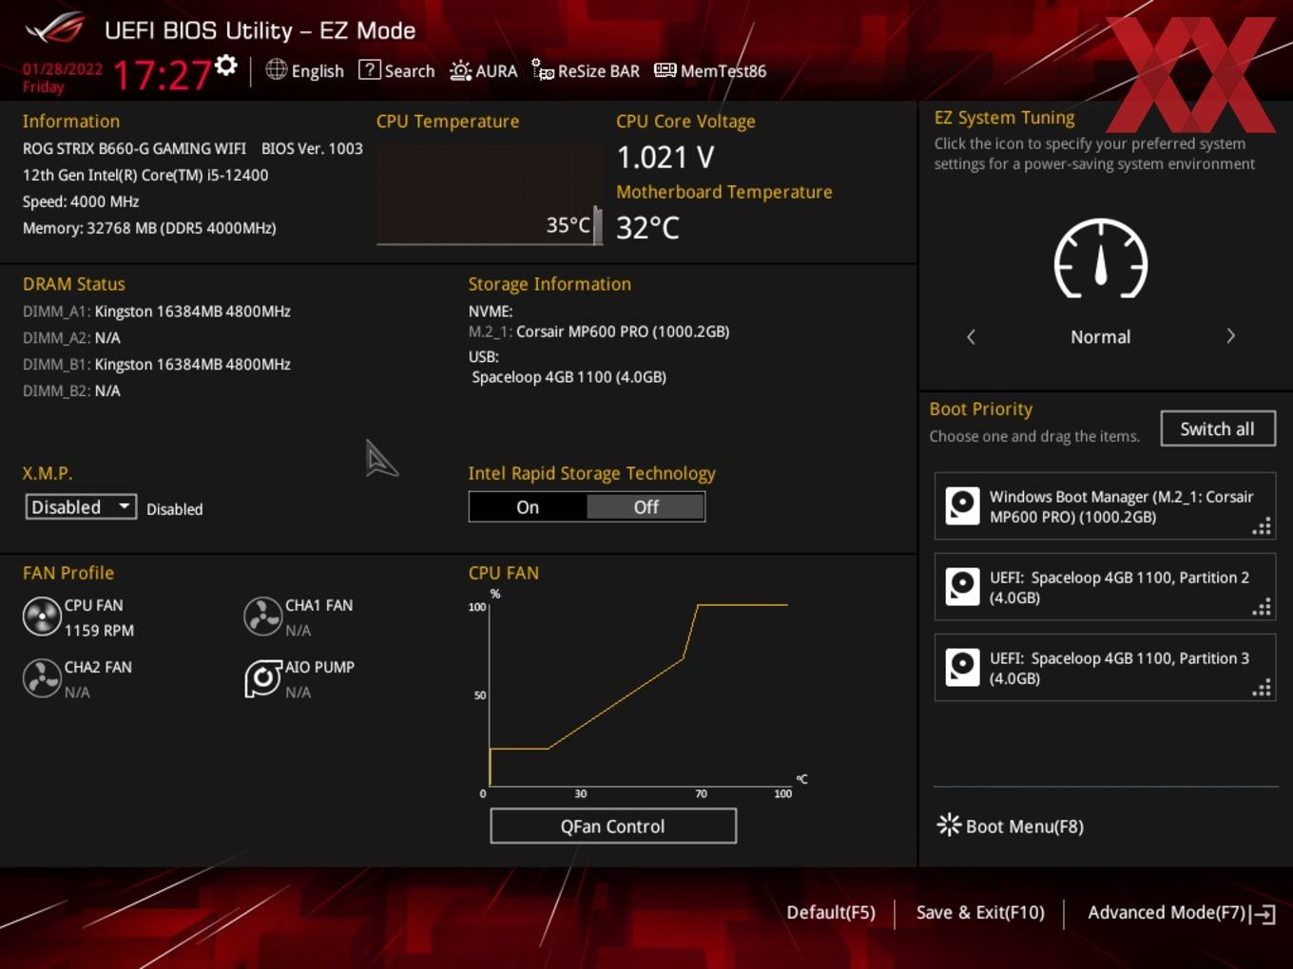Image resolution: width=1293 pixels, height=969 pixels.
Task: Click the CPU FAN fan icon
Action: (x=42, y=617)
